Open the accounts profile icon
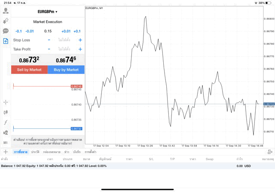This screenshot has height=192, width=275. pos(6,11)
